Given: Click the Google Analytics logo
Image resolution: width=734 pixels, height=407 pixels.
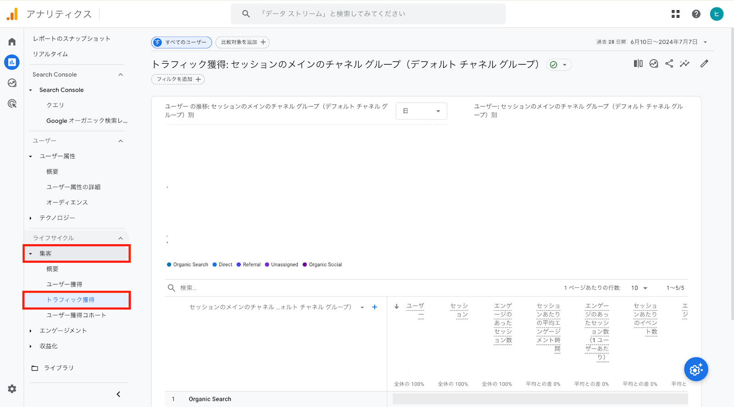Looking at the screenshot, I should click(x=12, y=14).
